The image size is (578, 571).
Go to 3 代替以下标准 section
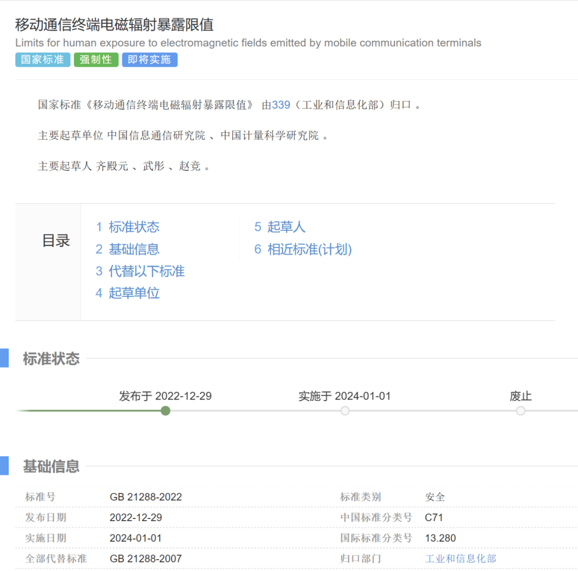point(140,271)
